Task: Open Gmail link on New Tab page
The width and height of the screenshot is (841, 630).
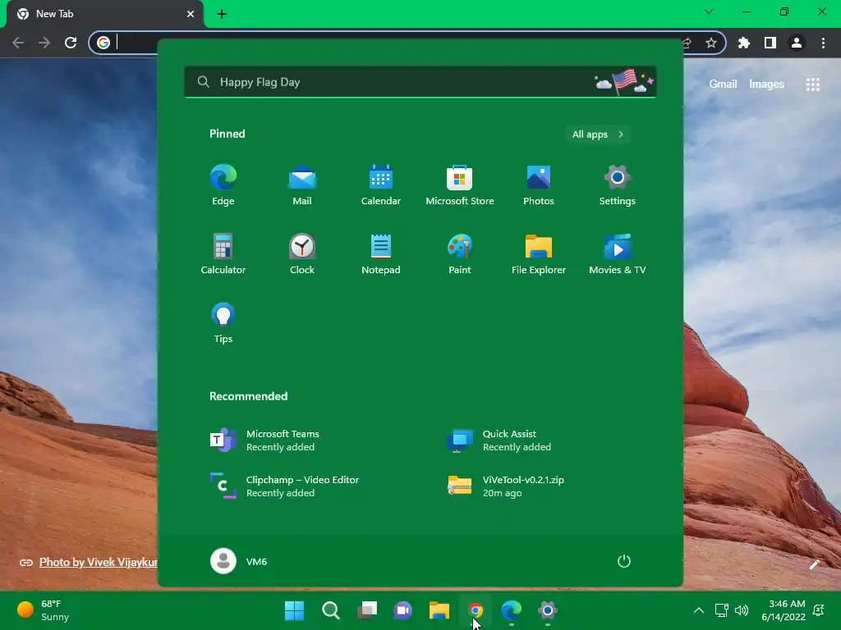Action: [x=723, y=84]
